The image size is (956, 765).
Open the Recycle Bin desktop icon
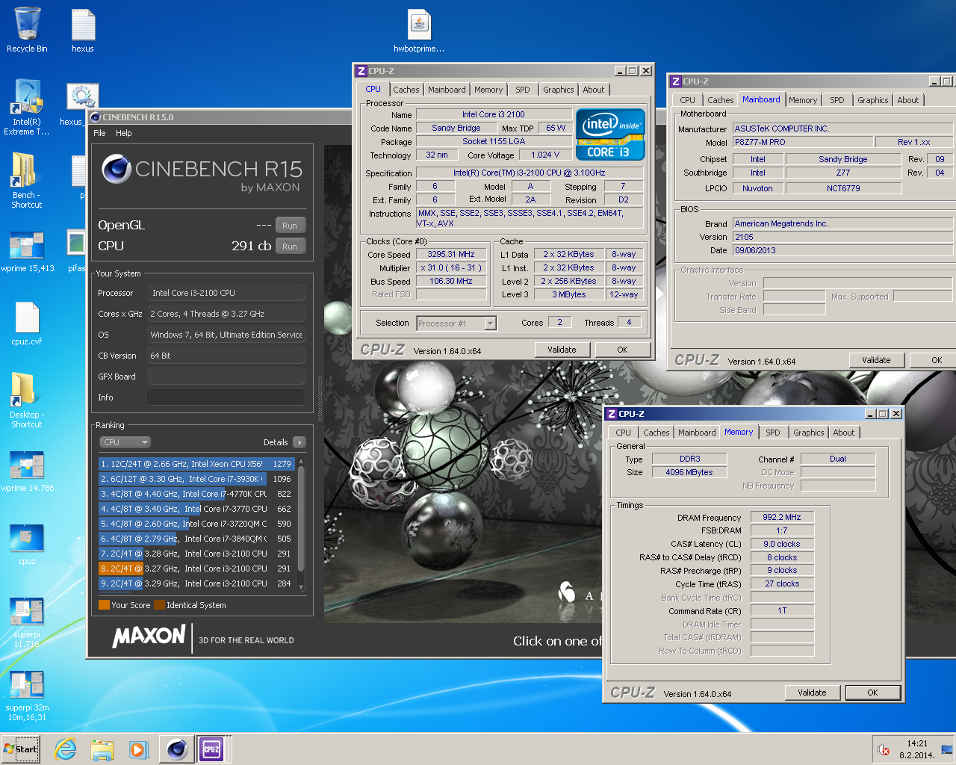(x=27, y=30)
